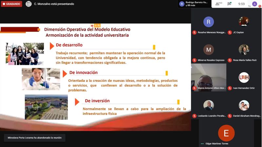Click your own avatar labeled A
The width and height of the screenshot is (262, 147).
[254, 4]
